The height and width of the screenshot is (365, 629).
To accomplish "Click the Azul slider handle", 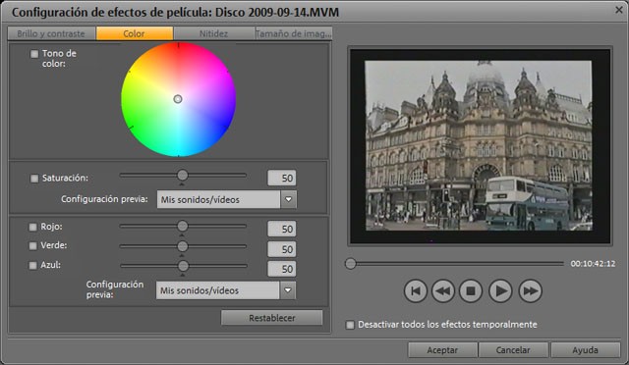I will pos(183,265).
